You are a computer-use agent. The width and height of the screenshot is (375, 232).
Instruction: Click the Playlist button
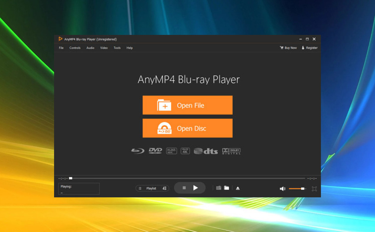[151, 188]
